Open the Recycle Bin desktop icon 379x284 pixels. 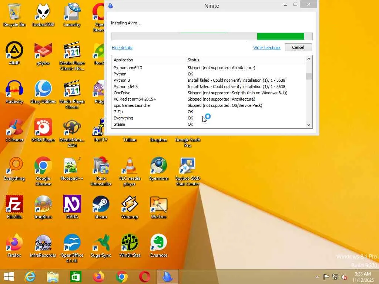[x=14, y=15]
